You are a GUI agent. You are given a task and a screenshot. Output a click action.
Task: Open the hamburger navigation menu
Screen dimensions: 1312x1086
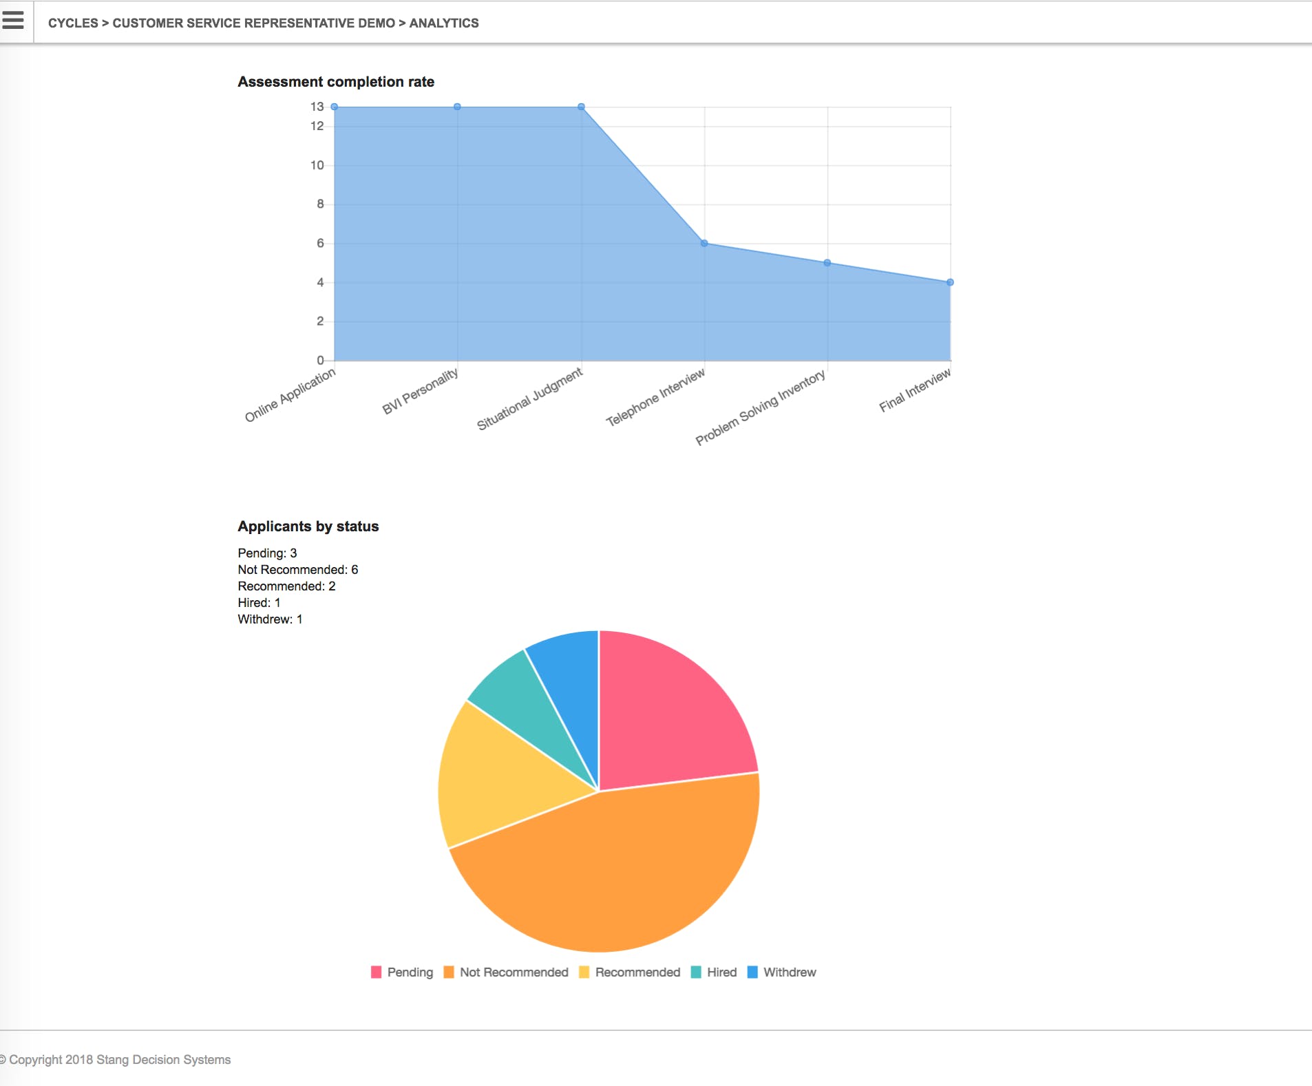click(12, 21)
